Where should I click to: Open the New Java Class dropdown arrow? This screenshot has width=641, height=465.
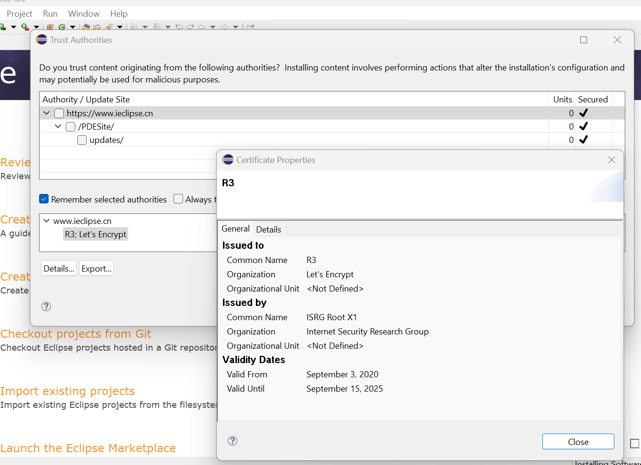[x=72, y=27]
